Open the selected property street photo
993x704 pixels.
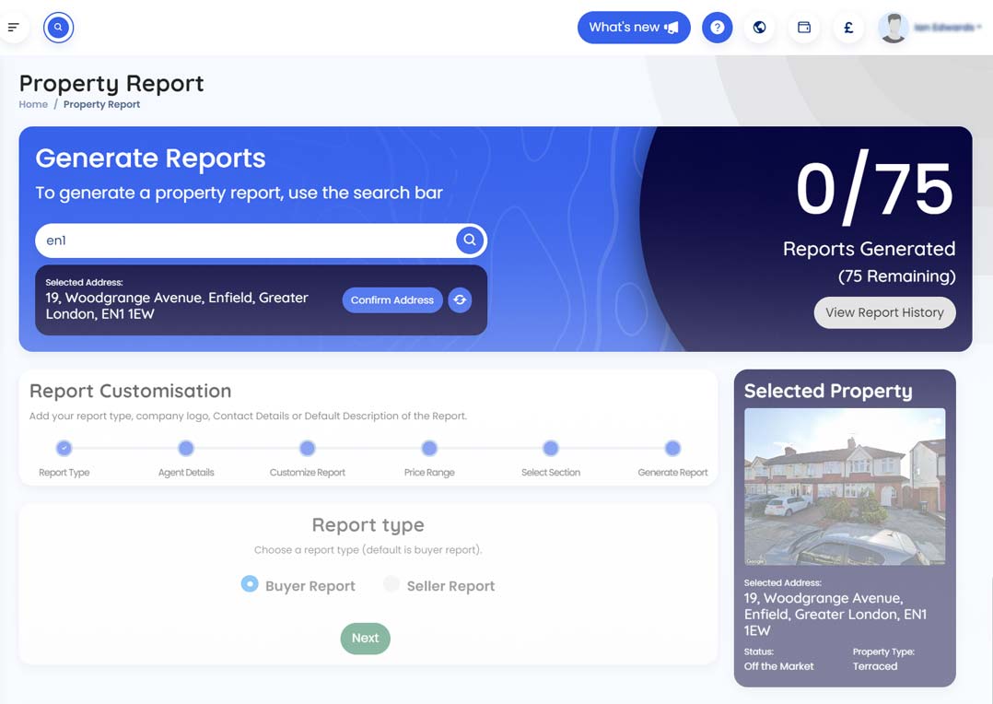(x=845, y=487)
